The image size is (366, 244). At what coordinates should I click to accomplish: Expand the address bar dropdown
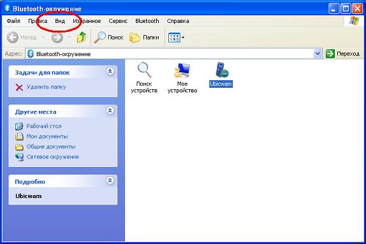[x=318, y=54]
